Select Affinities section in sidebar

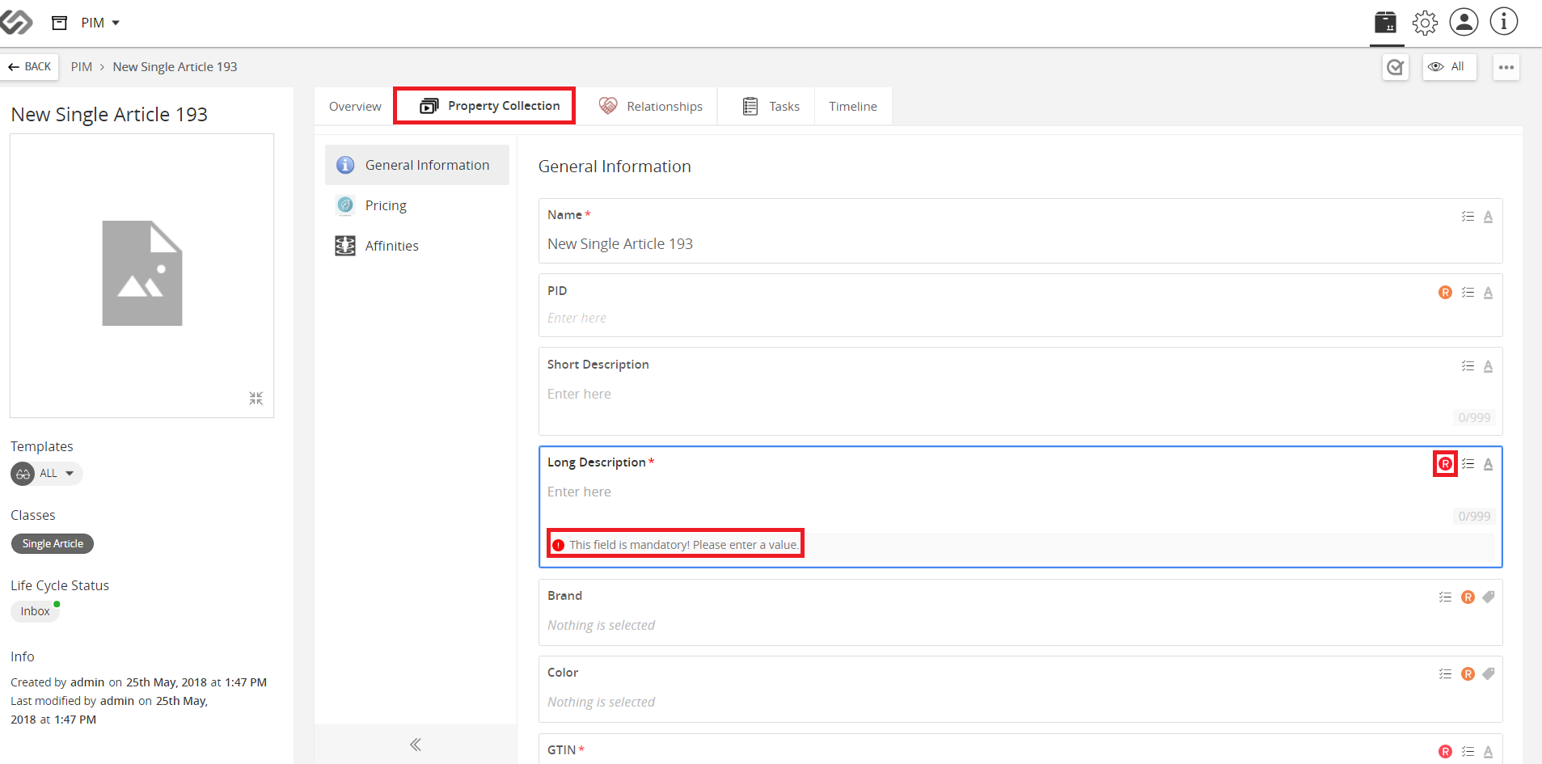(x=417, y=246)
